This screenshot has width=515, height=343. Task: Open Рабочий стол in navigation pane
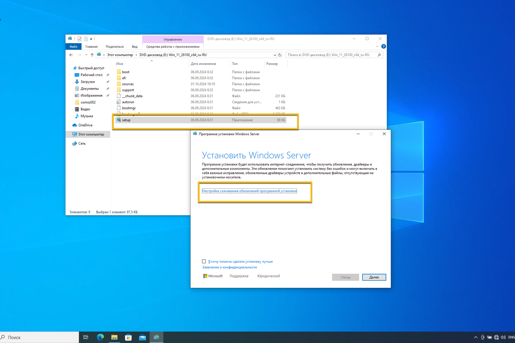coord(91,75)
